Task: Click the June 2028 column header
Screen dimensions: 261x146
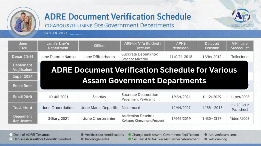Action: pos(23,46)
